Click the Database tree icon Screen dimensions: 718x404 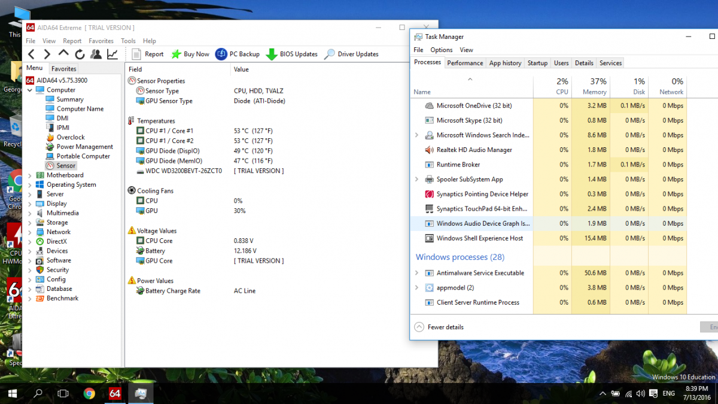(x=40, y=289)
